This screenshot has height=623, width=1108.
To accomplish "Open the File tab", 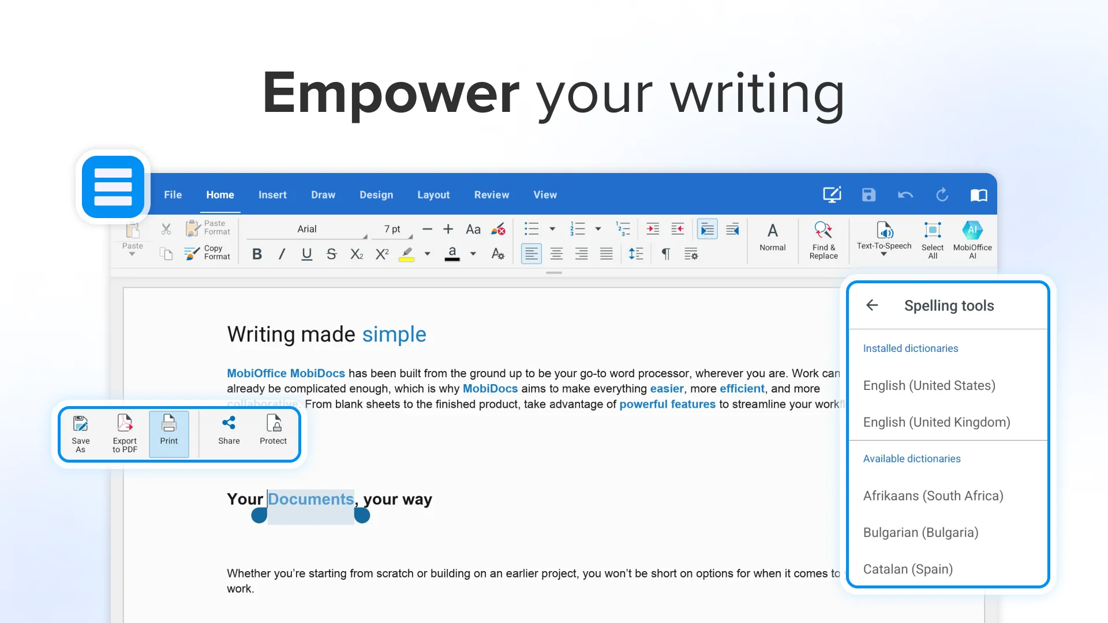I will point(173,195).
